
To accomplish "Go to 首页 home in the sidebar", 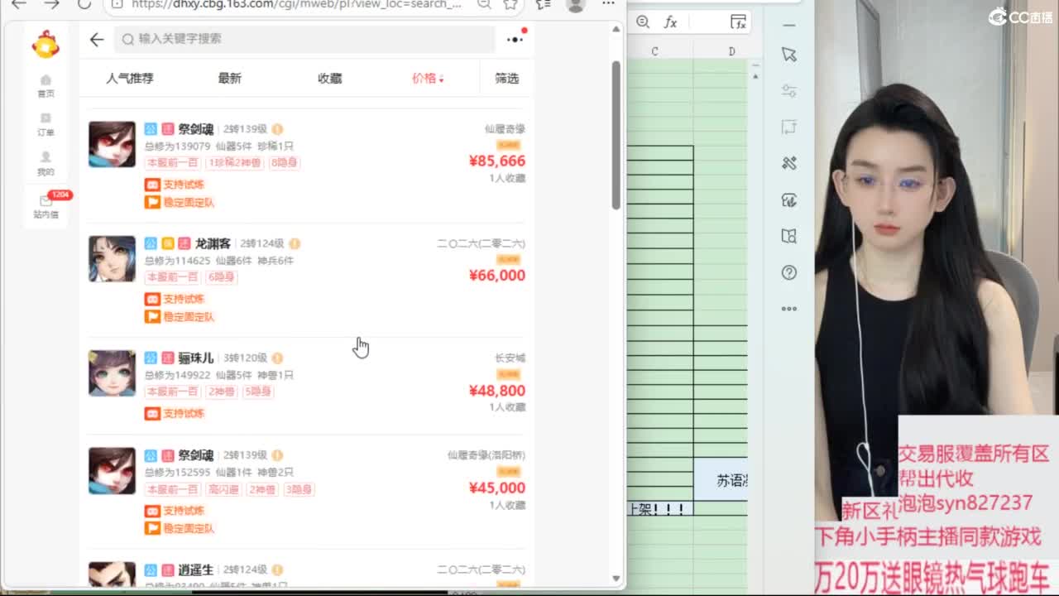I will click(x=46, y=85).
